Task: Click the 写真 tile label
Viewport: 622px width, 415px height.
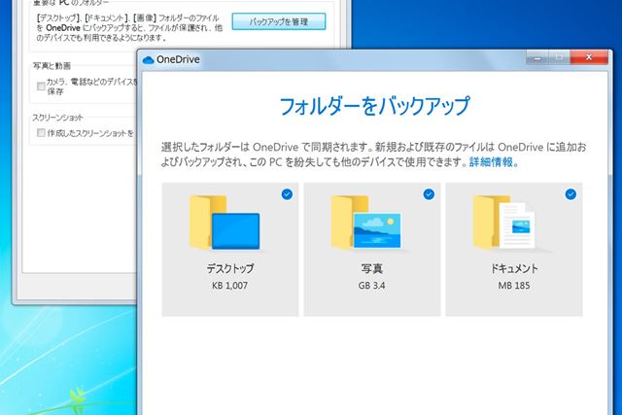Action: (371, 268)
